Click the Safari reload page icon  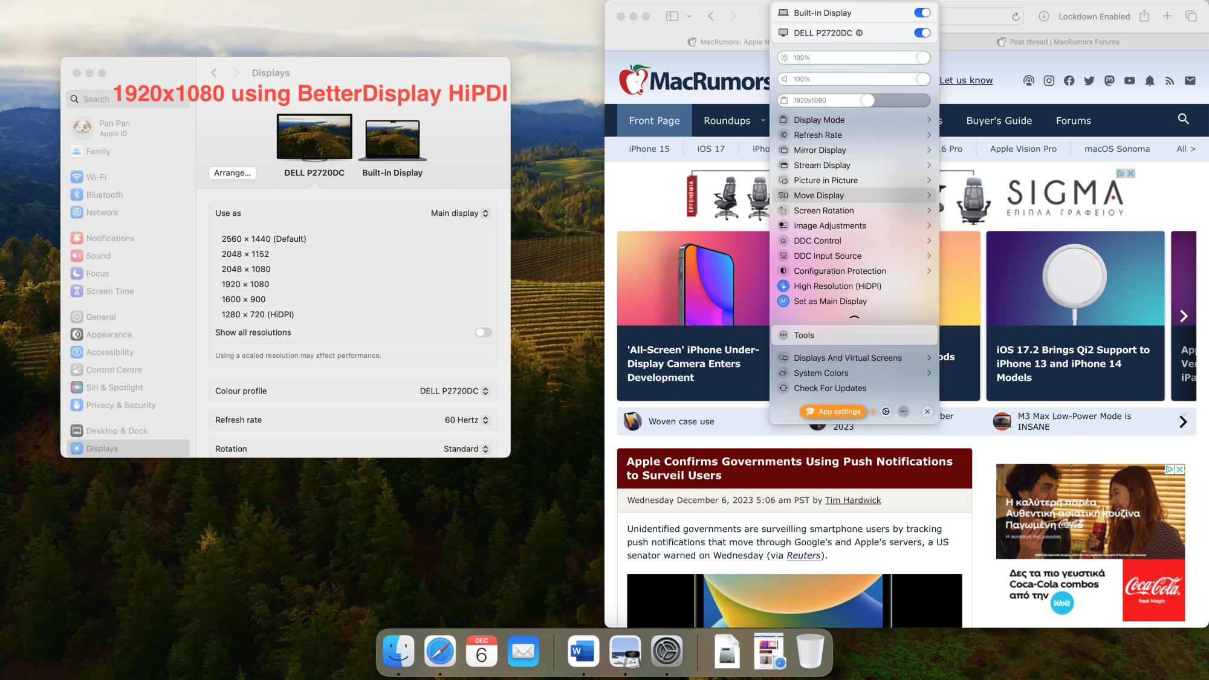[1016, 16]
